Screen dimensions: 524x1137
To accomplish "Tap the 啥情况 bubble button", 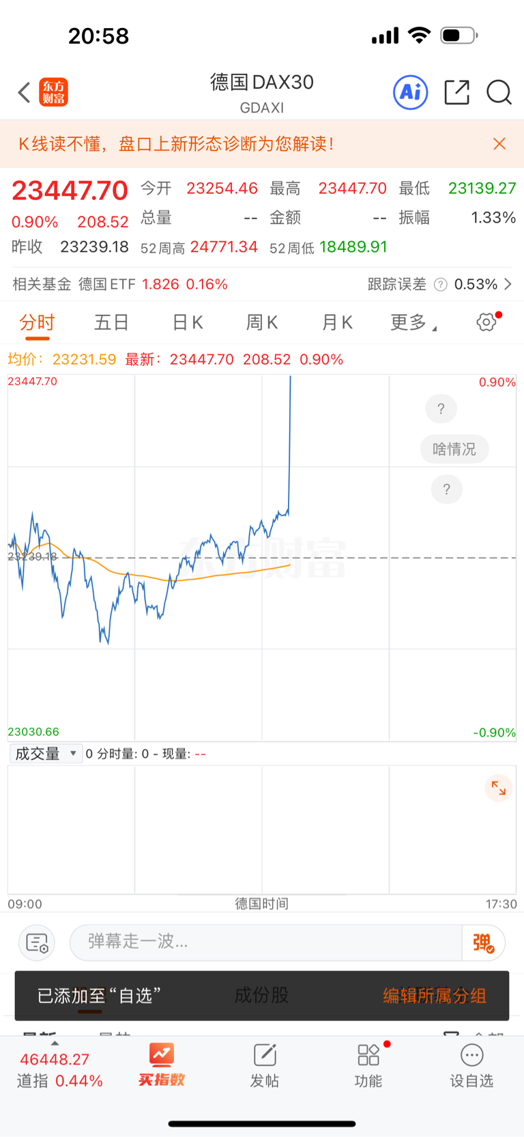I will (x=454, y=449).
